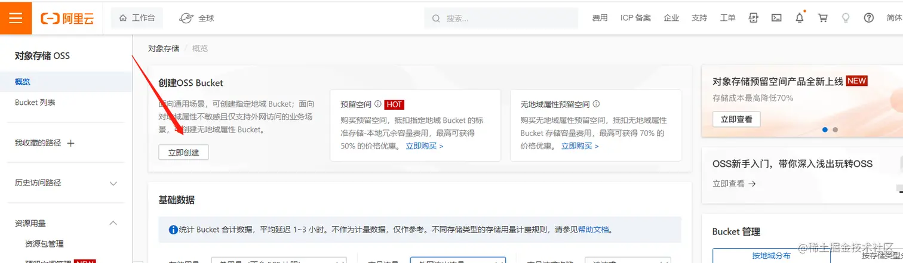This screenshot has height=263, width=903.
Task: Click the HOT badge beside 预留空间
Action: click(x=394, y=104)
